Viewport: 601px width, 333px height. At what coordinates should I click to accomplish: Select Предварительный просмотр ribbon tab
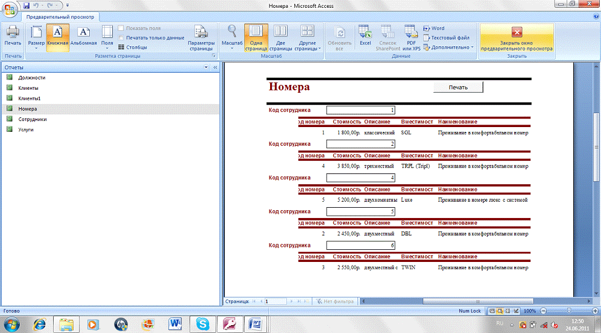pos(55,17)
